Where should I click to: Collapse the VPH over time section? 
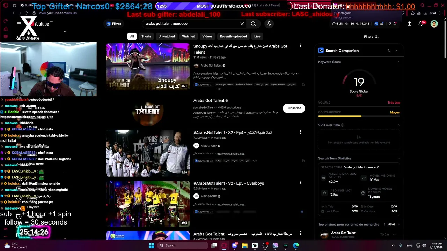(398, 125)
